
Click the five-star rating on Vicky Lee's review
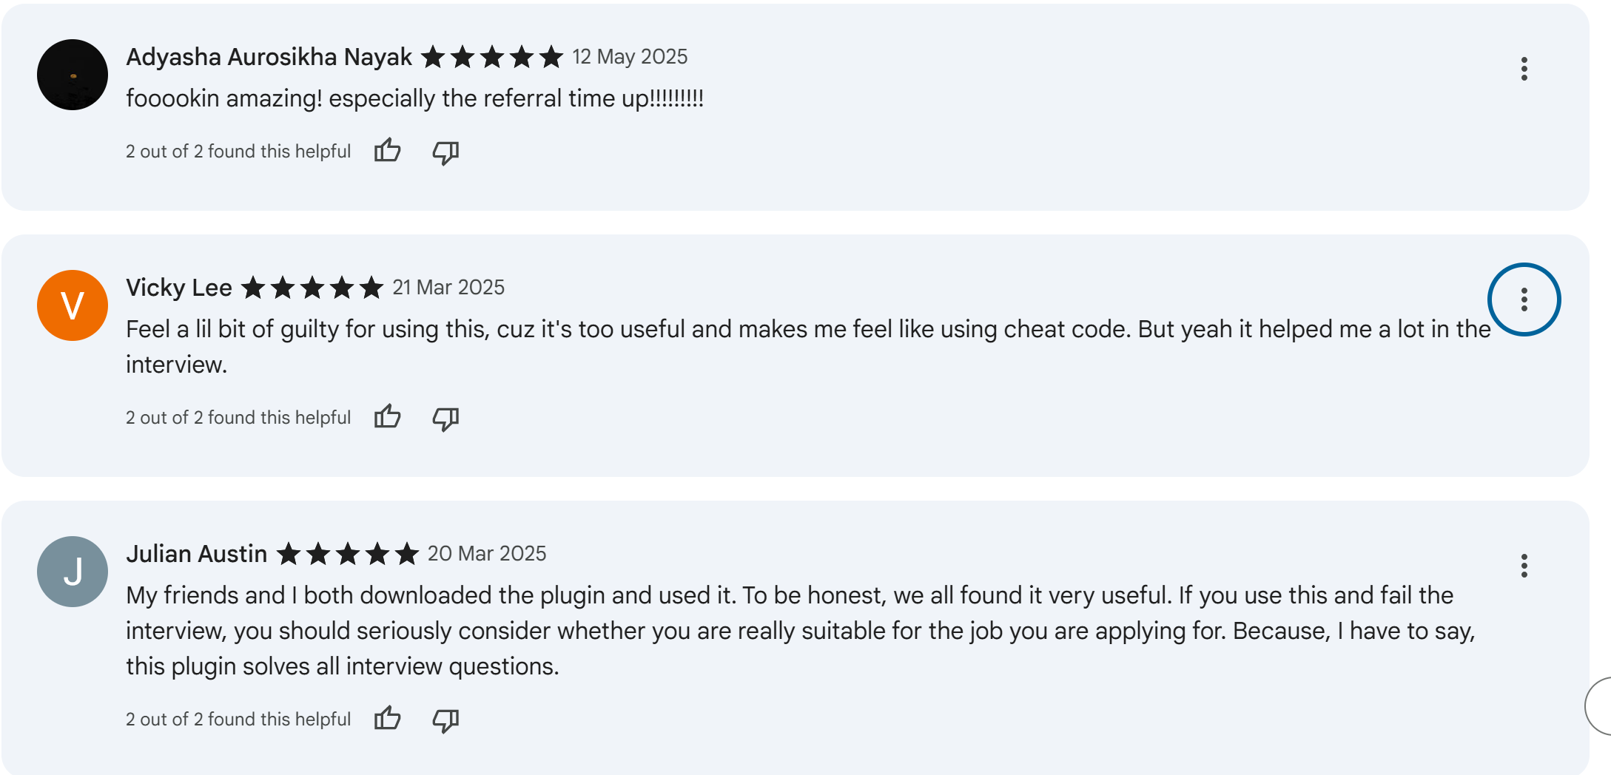pyautogui.click(x=312, y=288)
